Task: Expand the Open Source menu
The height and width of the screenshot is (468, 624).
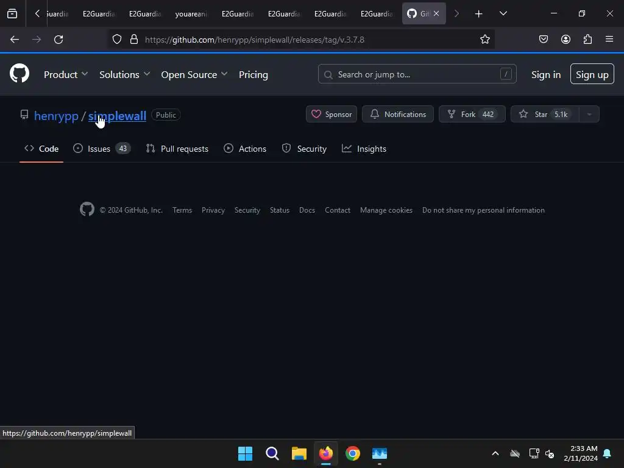Action: tap(194, 74)
